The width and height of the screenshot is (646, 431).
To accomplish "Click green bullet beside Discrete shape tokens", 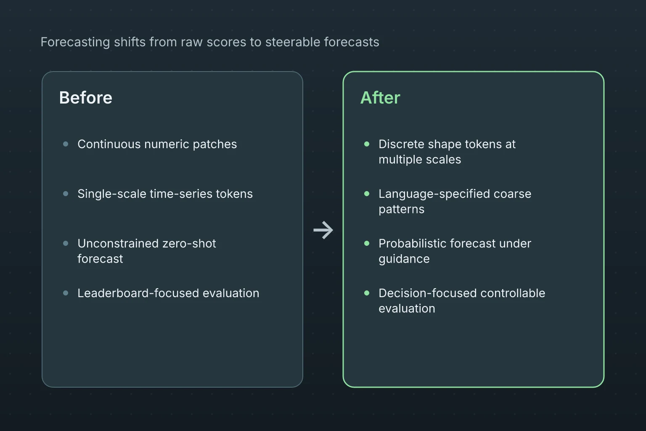I will (367, 144).
